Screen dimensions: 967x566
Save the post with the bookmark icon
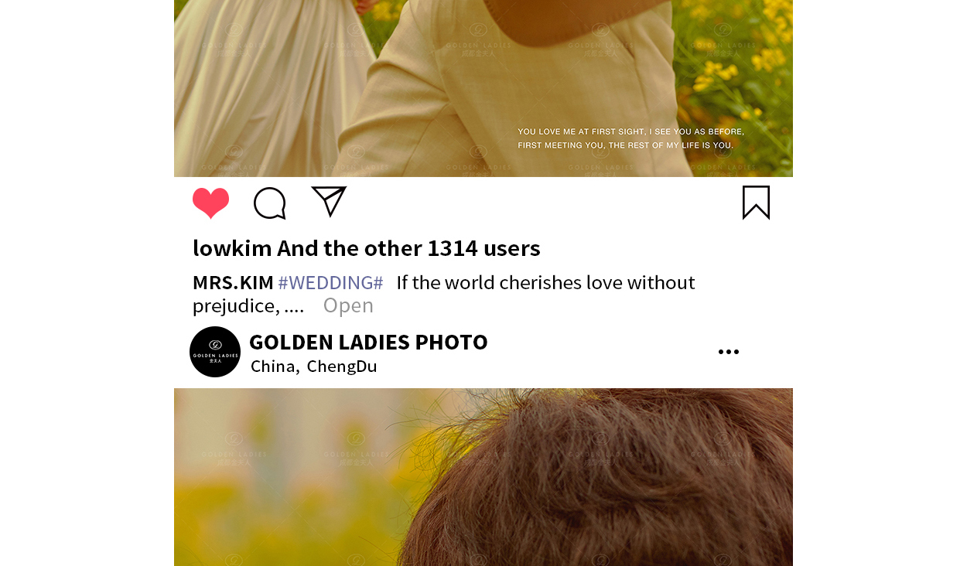tap(756, 203)
